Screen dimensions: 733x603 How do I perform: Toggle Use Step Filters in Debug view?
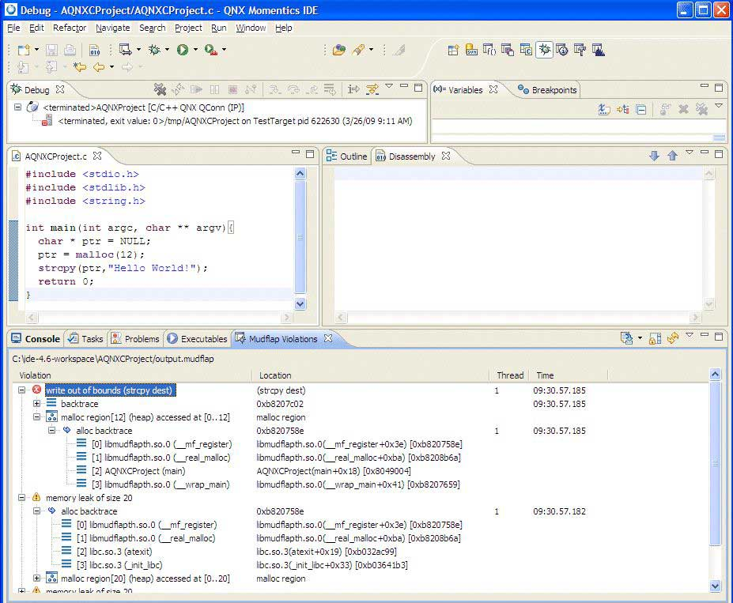371,89
